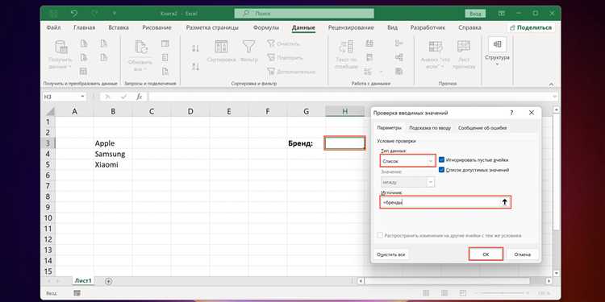Click vertical scrollbar down arrow
The image size is (605, 302).
(x=556, y=273)
